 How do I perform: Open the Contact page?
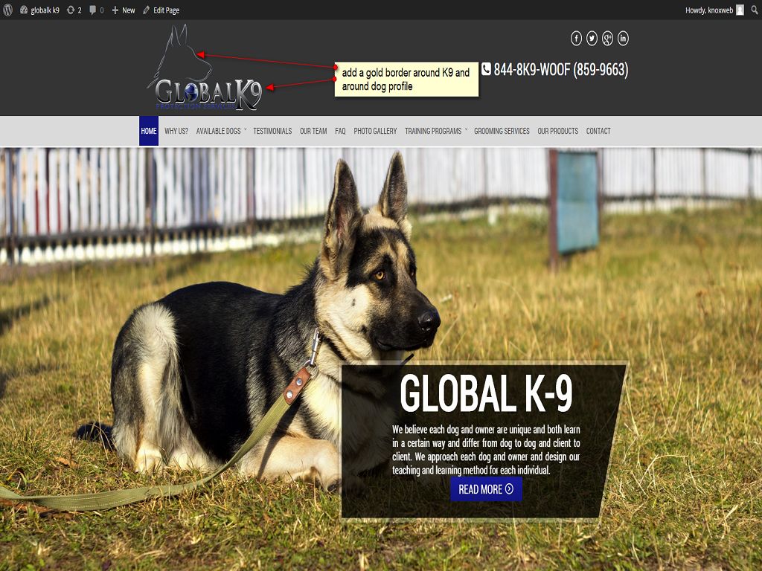[598, 131]
